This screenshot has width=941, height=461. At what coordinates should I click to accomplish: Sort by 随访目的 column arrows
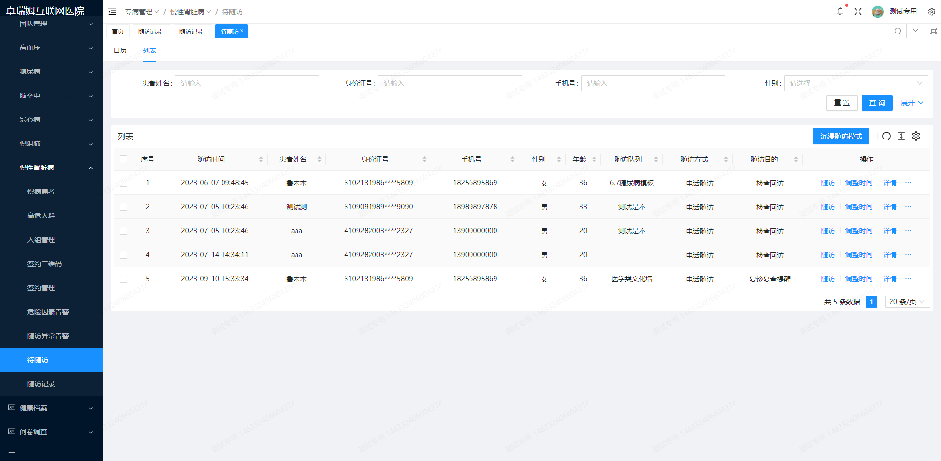coord(796,159)
